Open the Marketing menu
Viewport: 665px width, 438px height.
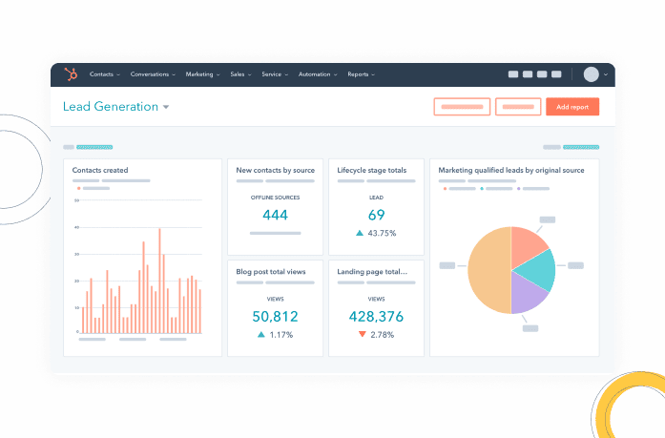pyautogui.click(x=202, y=74)
